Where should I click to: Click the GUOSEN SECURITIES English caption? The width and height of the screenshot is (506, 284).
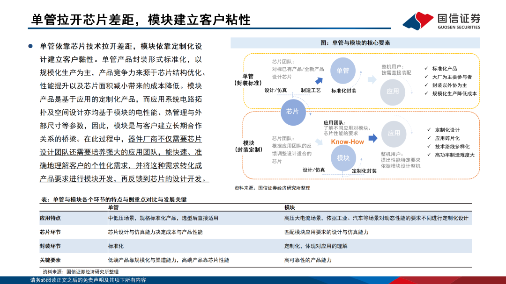coord(459,28)
